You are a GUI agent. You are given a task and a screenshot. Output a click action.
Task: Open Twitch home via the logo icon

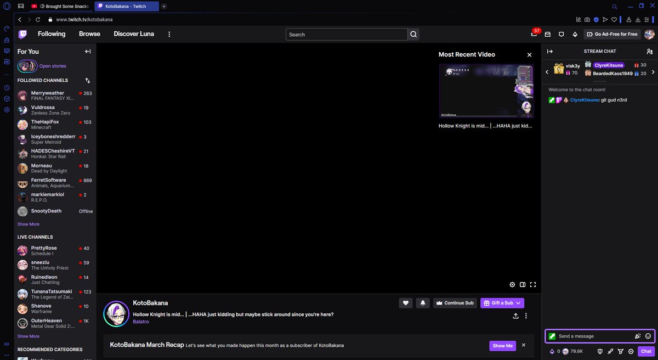[x=22, y=34]
